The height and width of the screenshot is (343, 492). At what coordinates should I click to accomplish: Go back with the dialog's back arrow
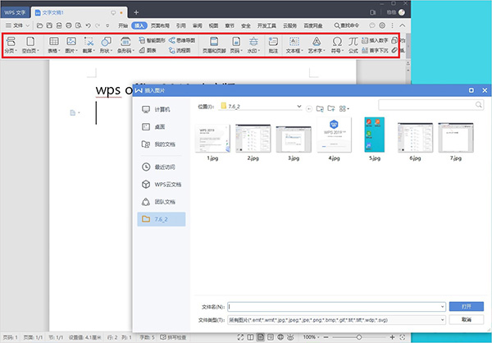click(x=309, y=108)
